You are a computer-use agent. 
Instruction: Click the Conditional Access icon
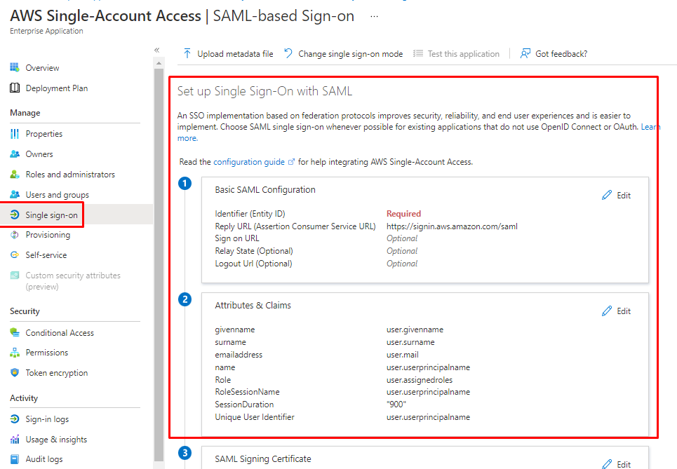(x=14, y=333)
